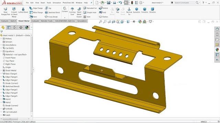This screenshot has height=123, width=220.
Task: Click the Save icon in top toolbar
Action: coord(109,2)
